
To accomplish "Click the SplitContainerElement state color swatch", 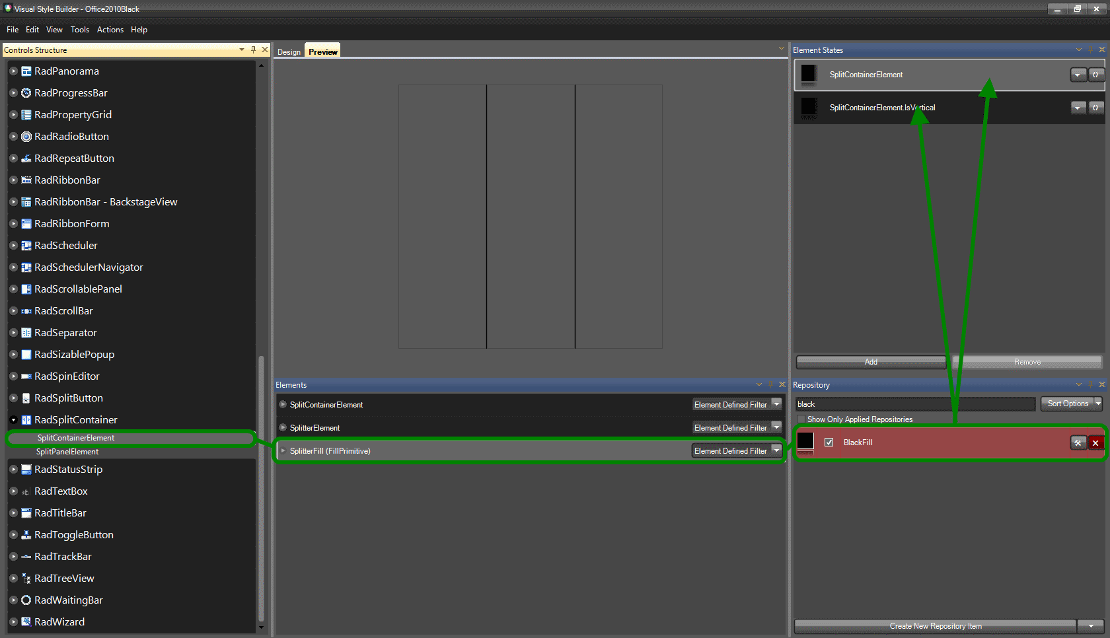I will [x=809, y=74].
